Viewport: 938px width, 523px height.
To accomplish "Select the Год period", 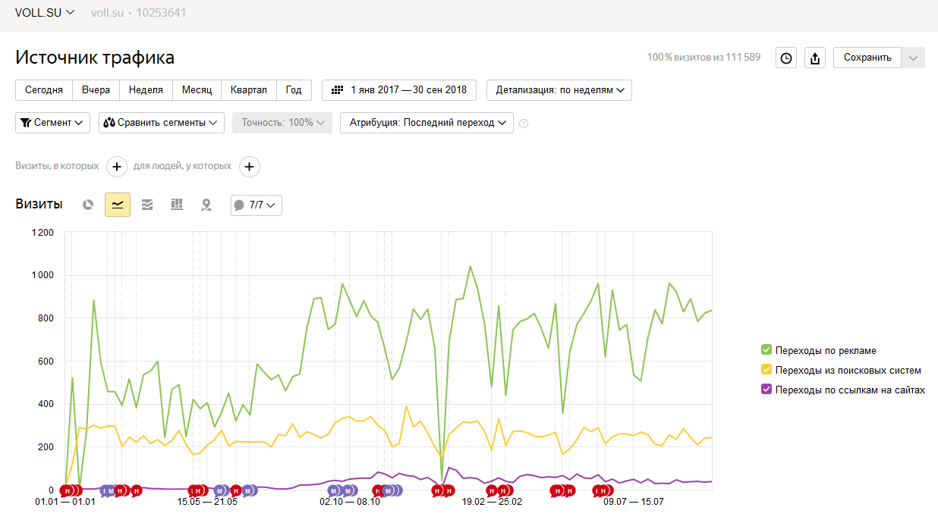I will point(294,90).
